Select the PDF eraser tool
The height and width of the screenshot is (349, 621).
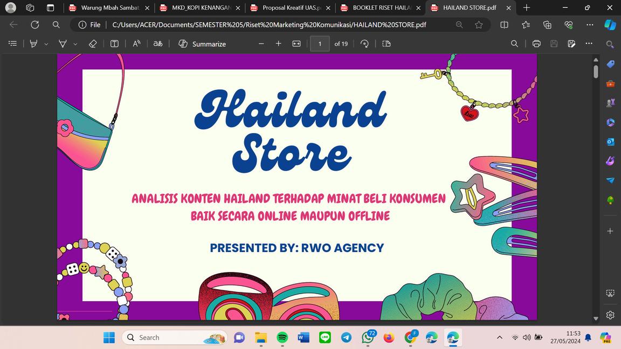point(93,44)
